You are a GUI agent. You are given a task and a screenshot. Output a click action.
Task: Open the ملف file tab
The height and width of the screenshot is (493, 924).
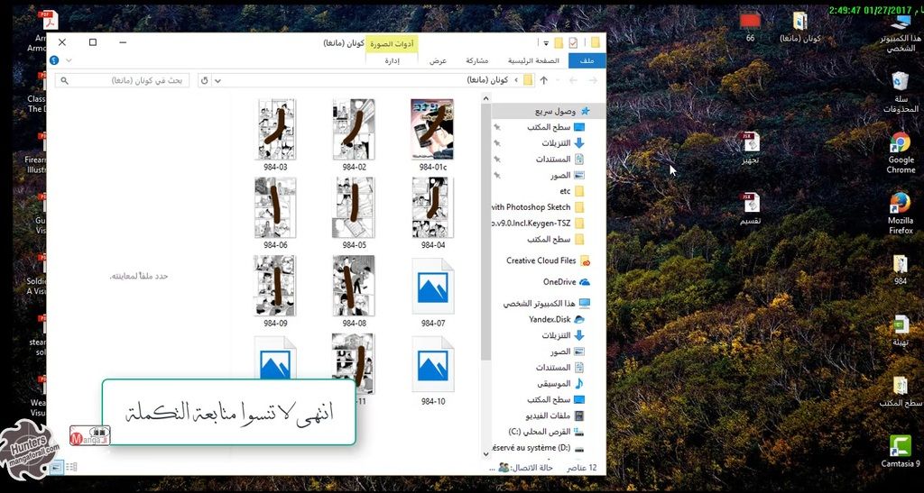587,60
